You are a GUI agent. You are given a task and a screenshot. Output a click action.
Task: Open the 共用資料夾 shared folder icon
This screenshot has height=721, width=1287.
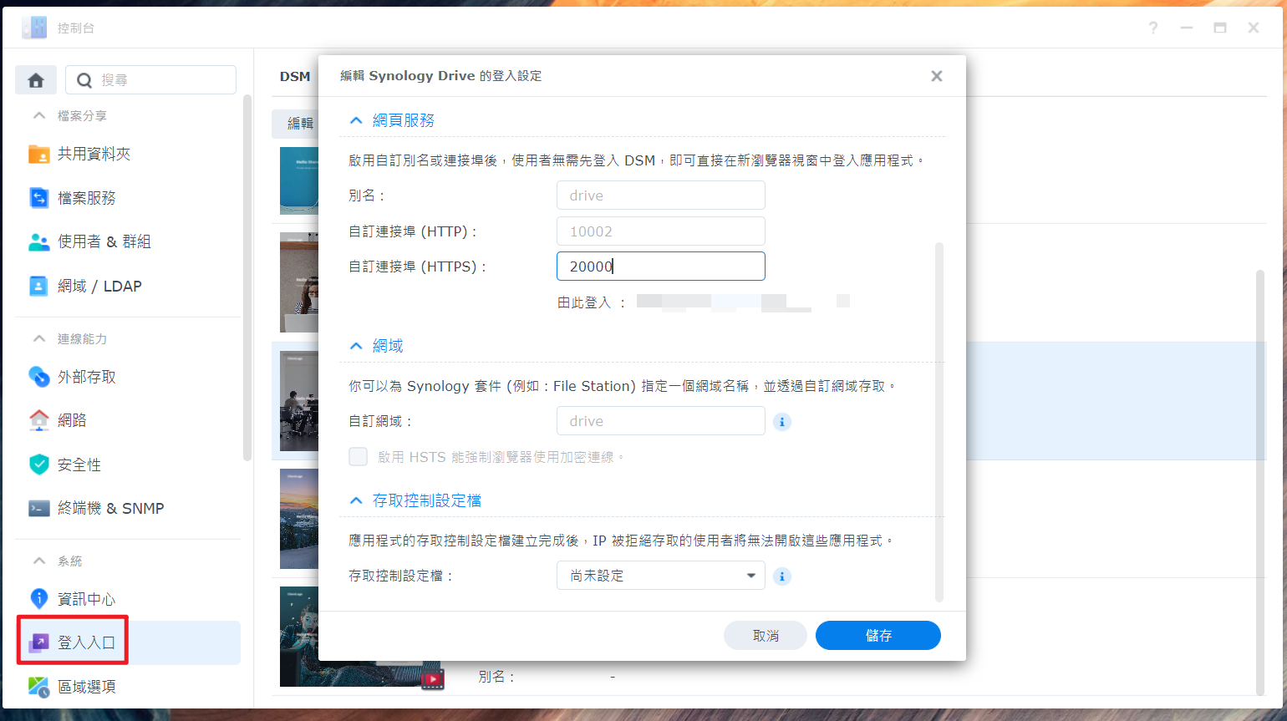pos(39,154)
